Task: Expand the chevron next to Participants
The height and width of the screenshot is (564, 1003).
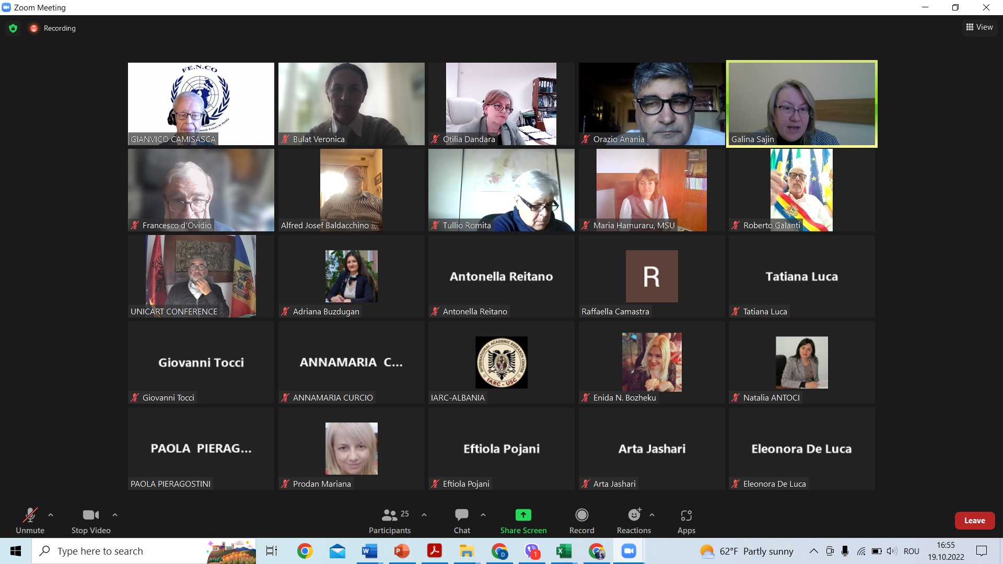Action: tap(424, 515)
